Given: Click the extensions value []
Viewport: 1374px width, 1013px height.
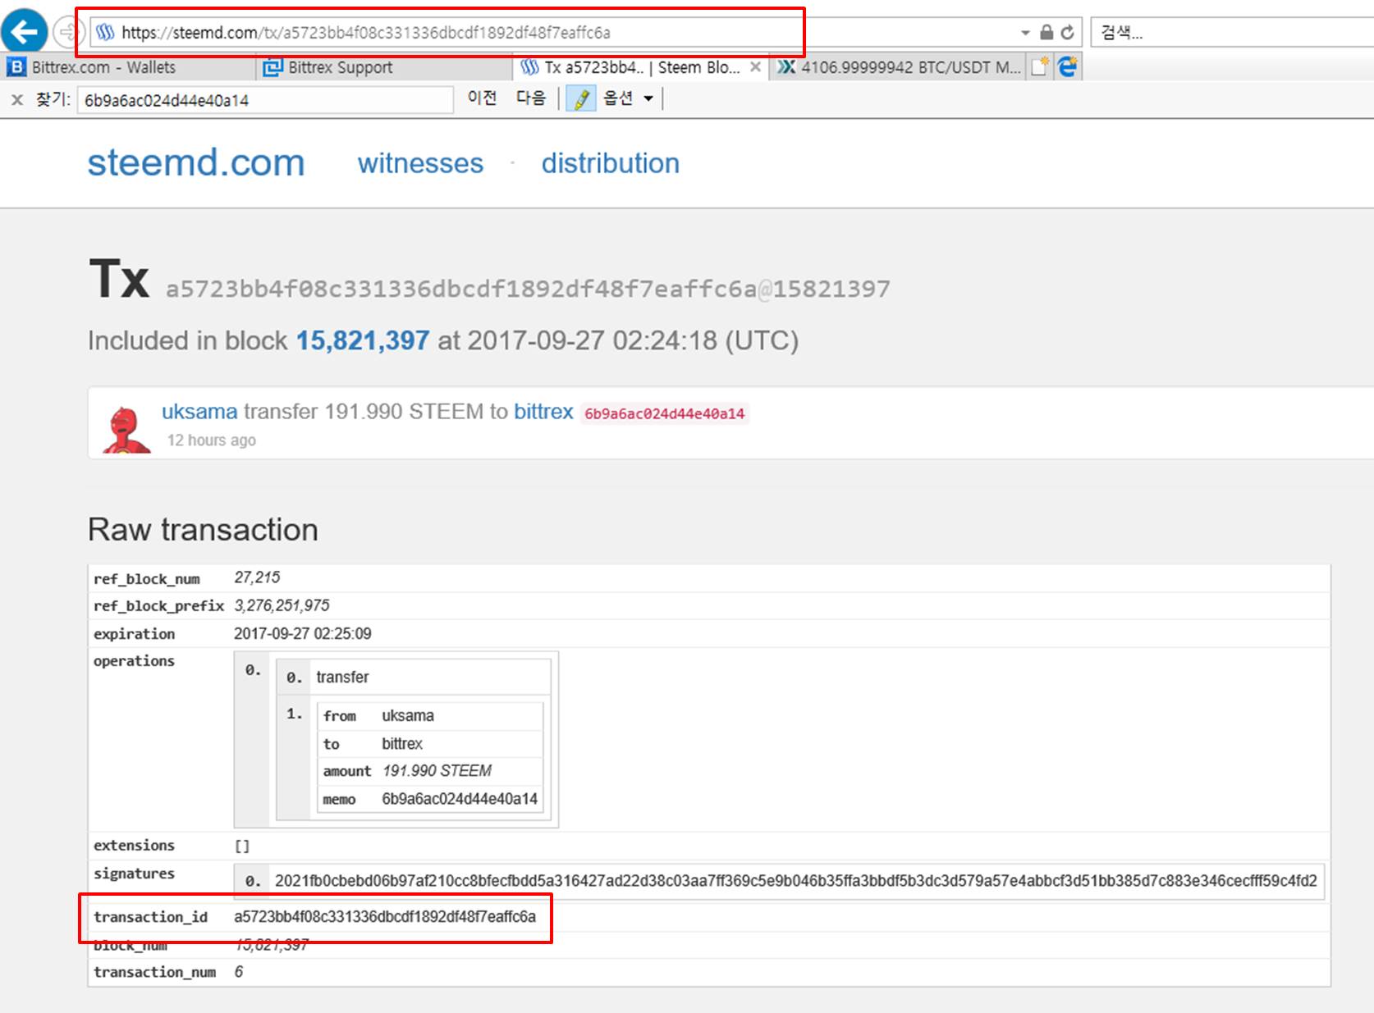Looking at the screenshot, I should click(242, 846).
